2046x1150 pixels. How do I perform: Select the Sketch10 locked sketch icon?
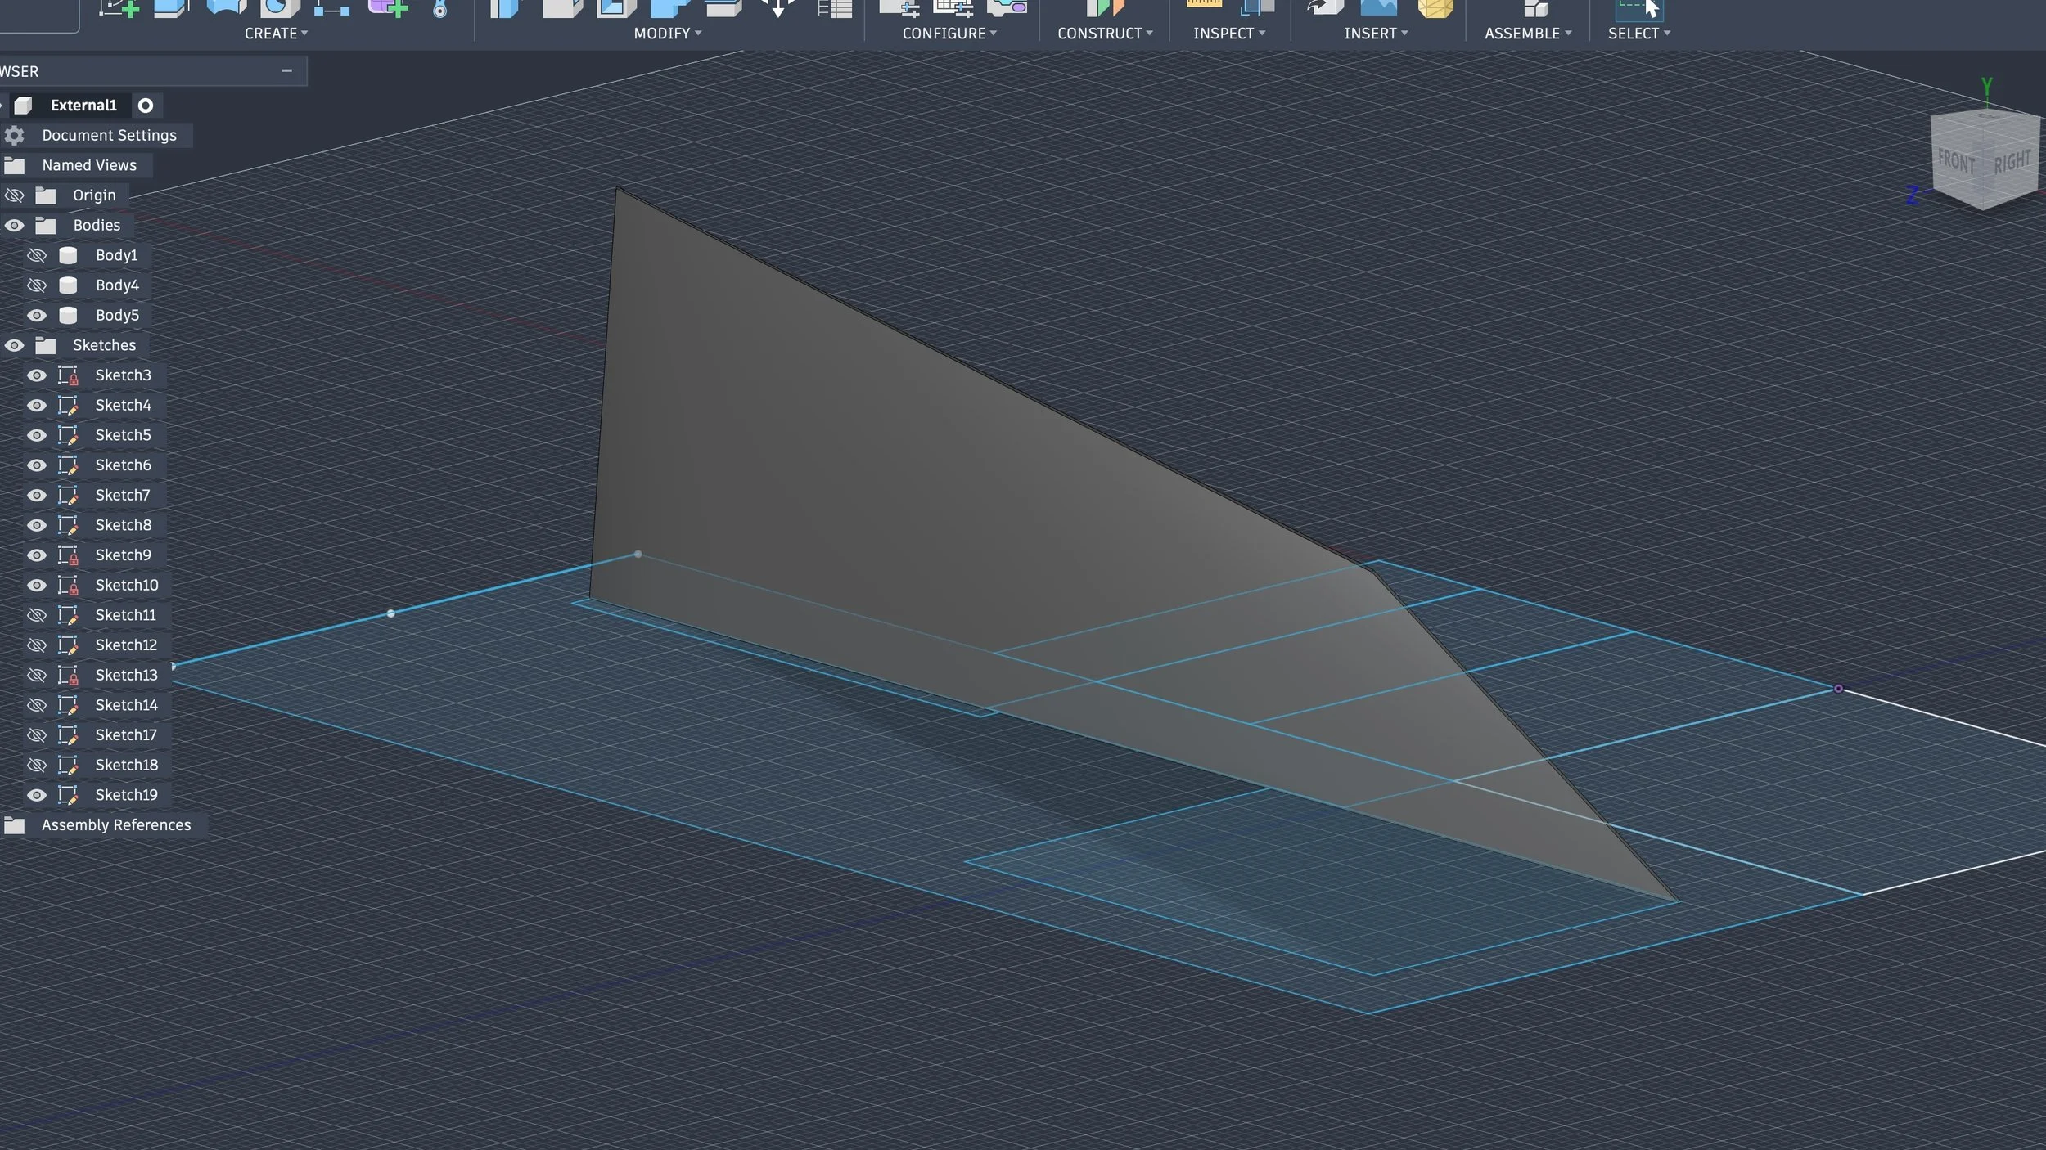coord(68,585)
